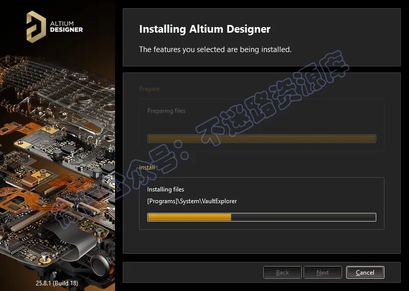Click the version 25.8.1 (Build 18) text
The height and width of the screenshot is (291, 409).
pos(57,283)
